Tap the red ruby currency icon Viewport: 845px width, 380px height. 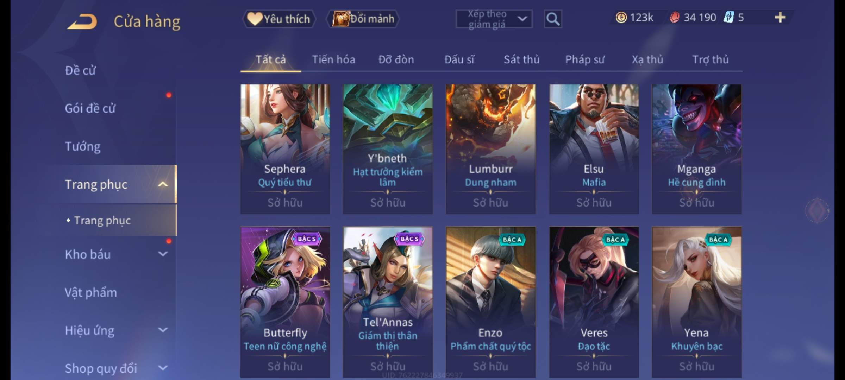(x=674, y=18)
